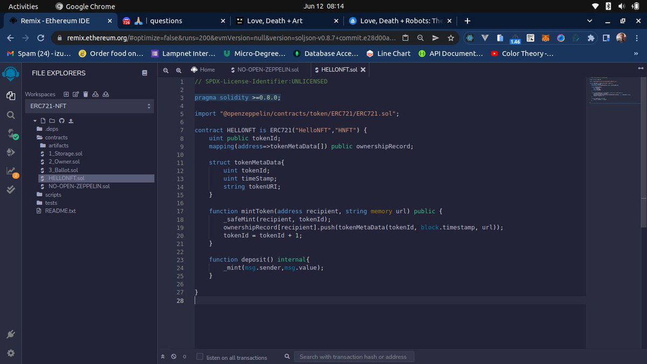
Task: Open the unit testing checkmark sidebar icon
Action: coord(11,189)
